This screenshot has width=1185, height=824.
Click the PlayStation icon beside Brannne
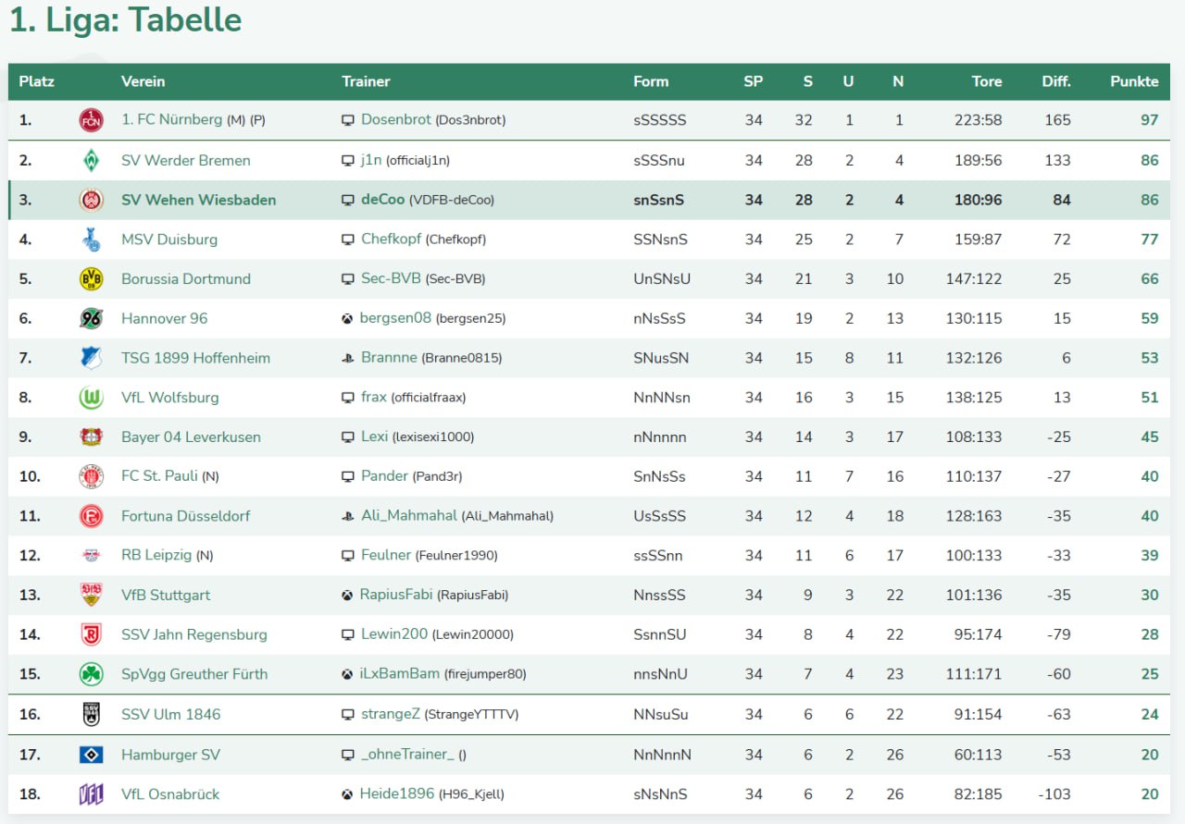tap(348, 358)
